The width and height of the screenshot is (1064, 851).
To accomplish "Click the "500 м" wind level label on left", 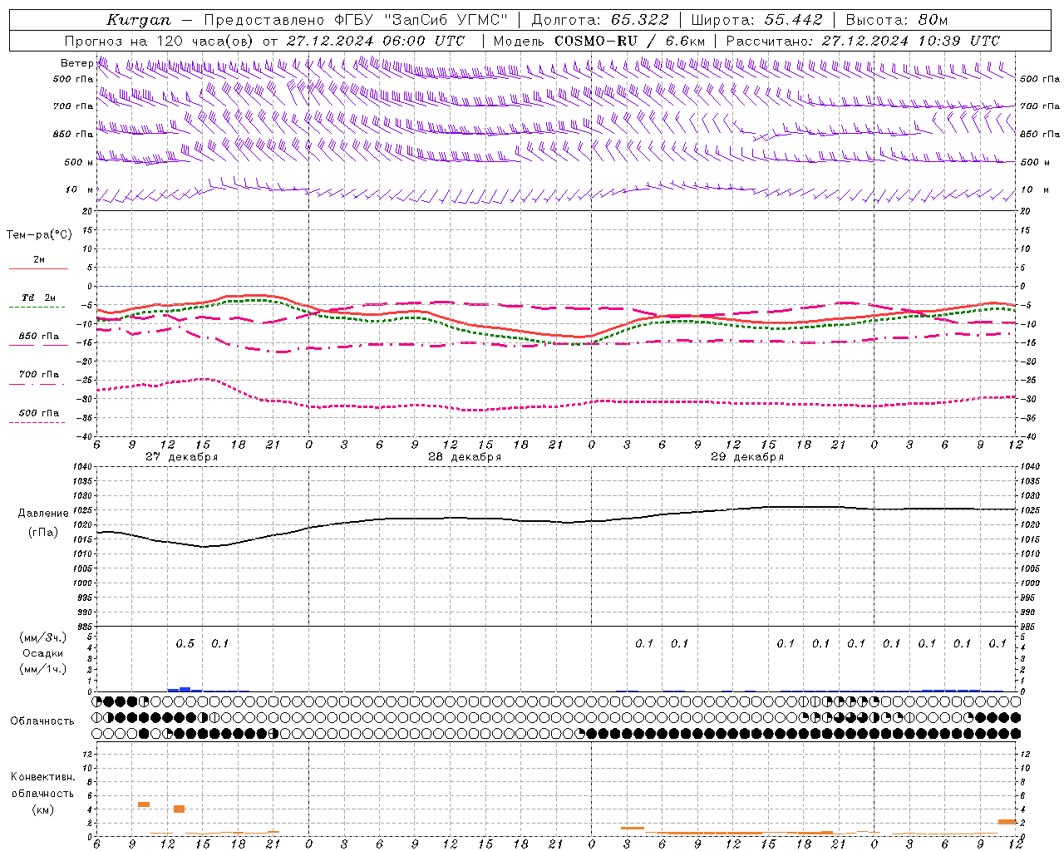I will [x=79, y=162].
